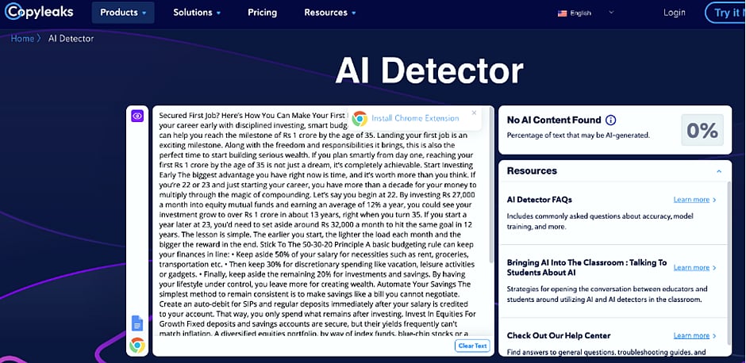This screenshot has width=746, height=363.
Task: Click the info icon beside No AI Content Found
Action: coord(610,120)
